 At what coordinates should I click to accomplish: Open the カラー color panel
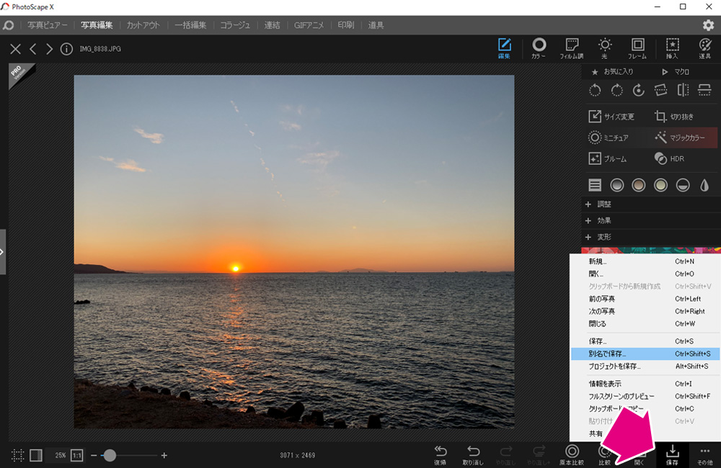tap(539, 49)
